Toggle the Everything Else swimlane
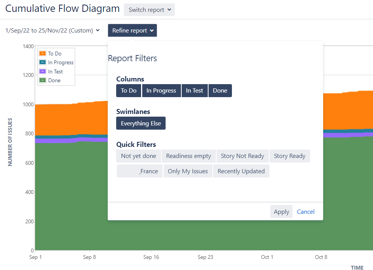 (141, 123)
